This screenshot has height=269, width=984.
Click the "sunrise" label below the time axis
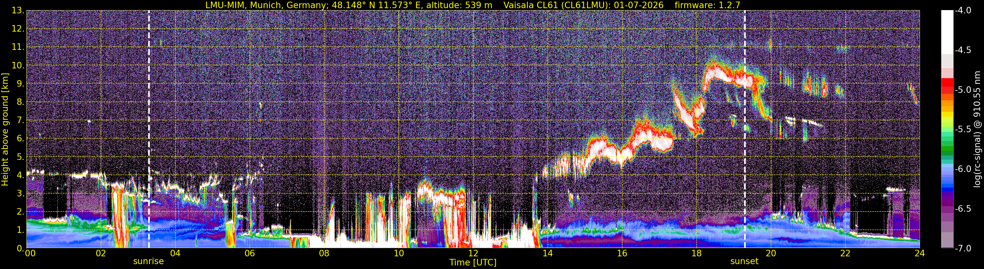pyautogui.click(x=148, y=262)
